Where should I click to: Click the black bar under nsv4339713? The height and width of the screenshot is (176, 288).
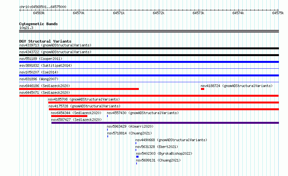coord(149,48)
